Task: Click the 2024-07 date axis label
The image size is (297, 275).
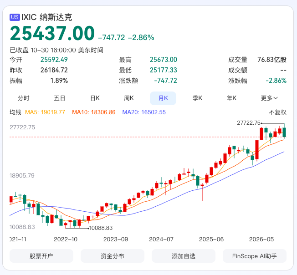Action: [161, 239]
